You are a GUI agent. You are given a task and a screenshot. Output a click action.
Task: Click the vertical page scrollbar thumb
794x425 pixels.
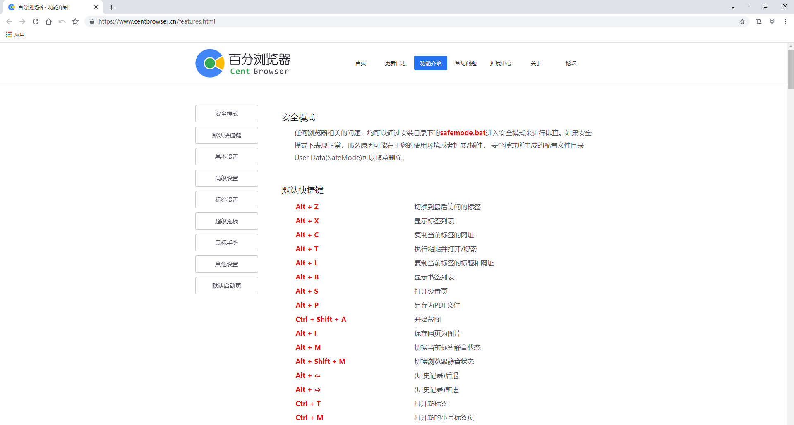click(791, 68)
